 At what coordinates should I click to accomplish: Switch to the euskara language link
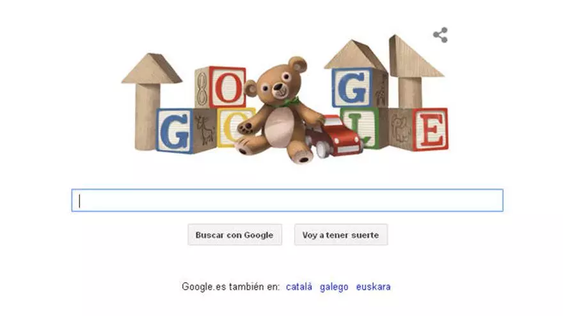tap(374, 287)
